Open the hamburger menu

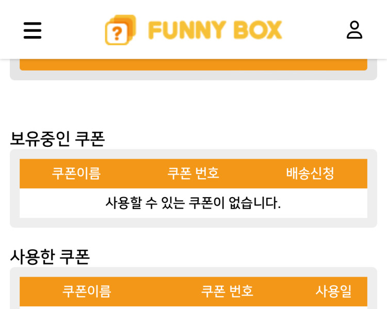(33, 30)
